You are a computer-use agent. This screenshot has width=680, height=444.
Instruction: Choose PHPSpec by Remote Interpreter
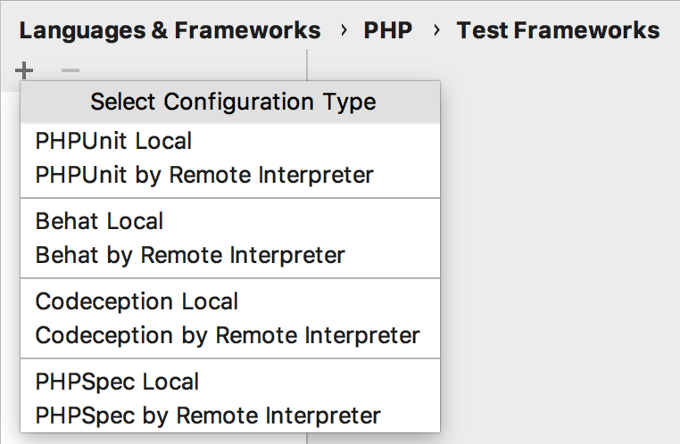(x=230, y=415)
